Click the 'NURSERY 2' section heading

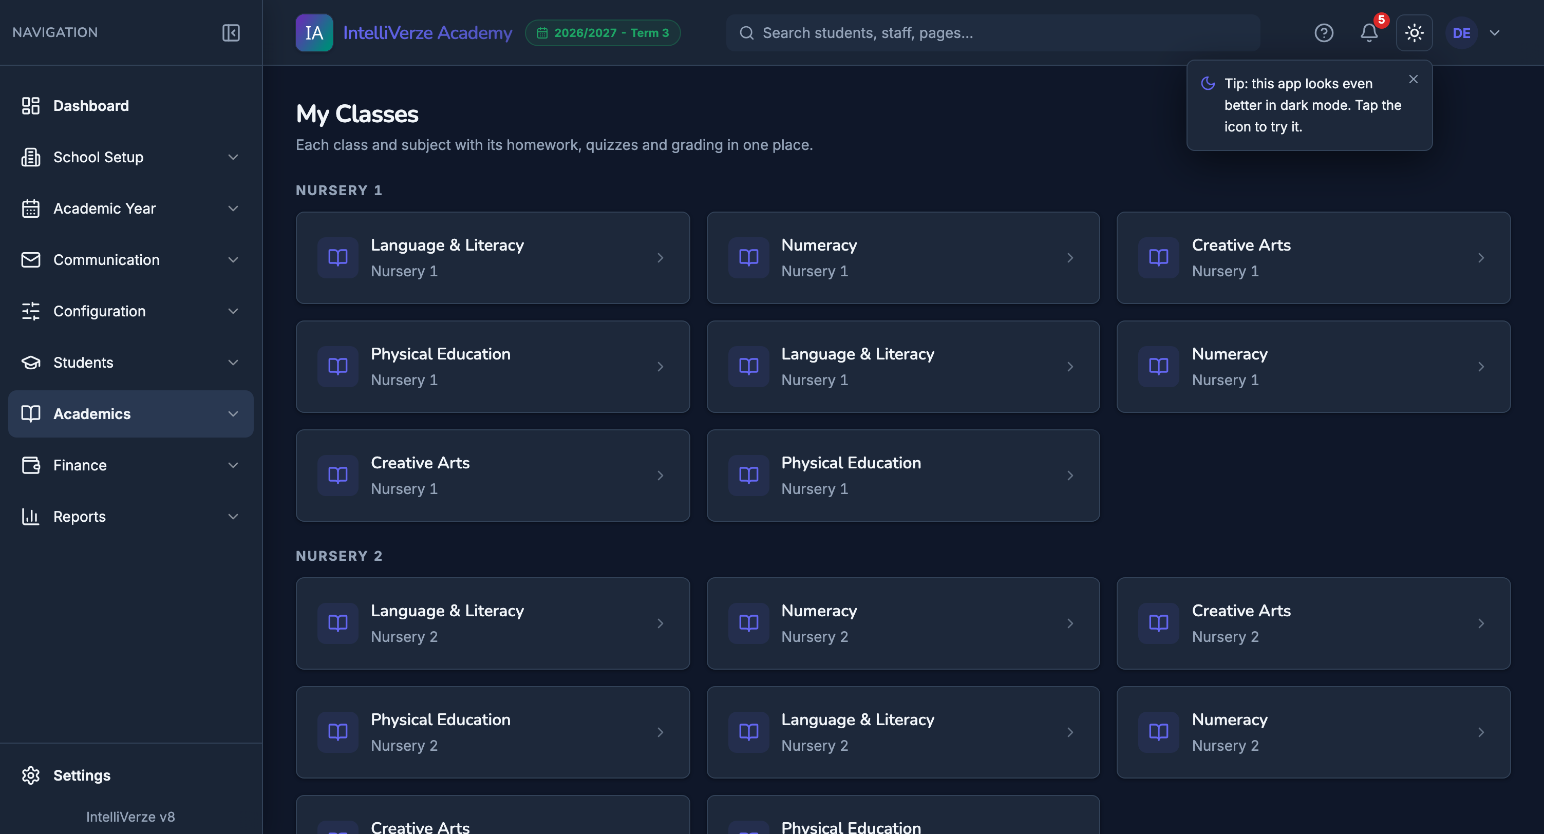click(x=338, y=556)
